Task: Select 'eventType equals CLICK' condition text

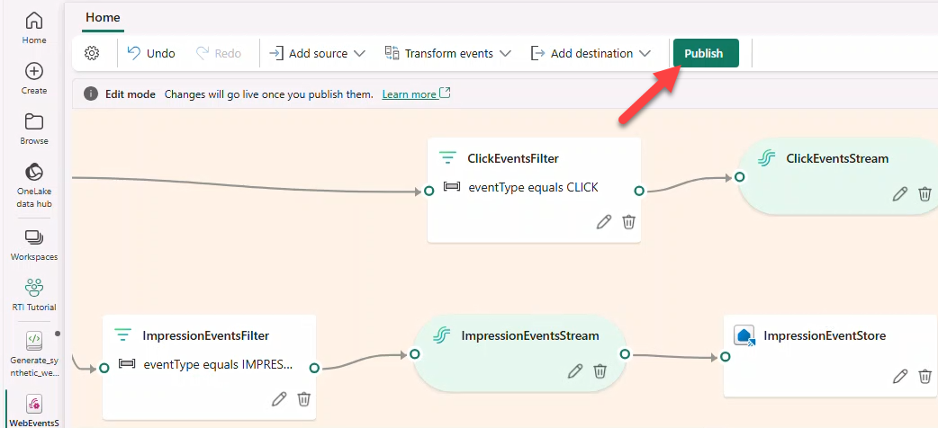Action: click(533, 188)
